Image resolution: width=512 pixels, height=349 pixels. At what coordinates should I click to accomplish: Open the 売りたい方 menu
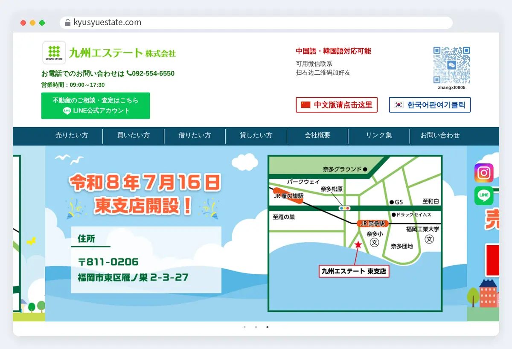72,135
